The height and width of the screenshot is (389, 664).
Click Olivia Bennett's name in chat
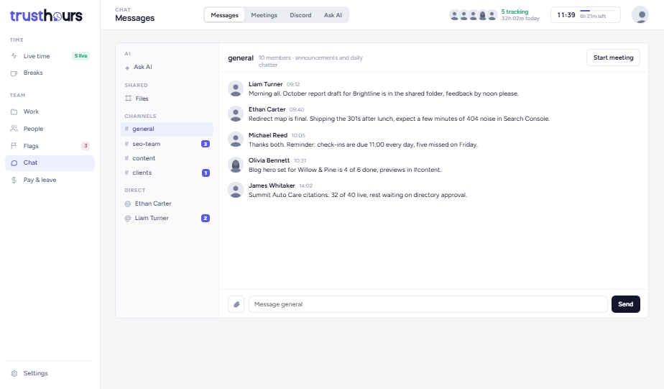[269, 160]
